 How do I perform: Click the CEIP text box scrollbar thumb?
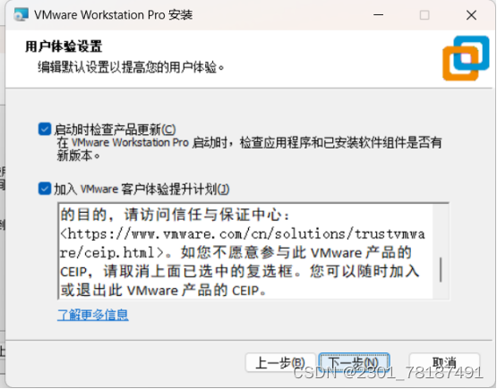[441, 270]
